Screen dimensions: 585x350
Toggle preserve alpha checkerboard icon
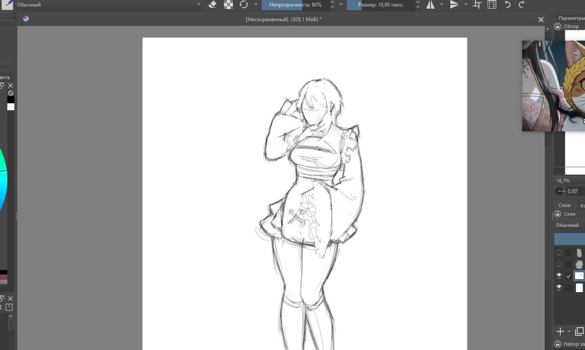[x=228, y=4]
